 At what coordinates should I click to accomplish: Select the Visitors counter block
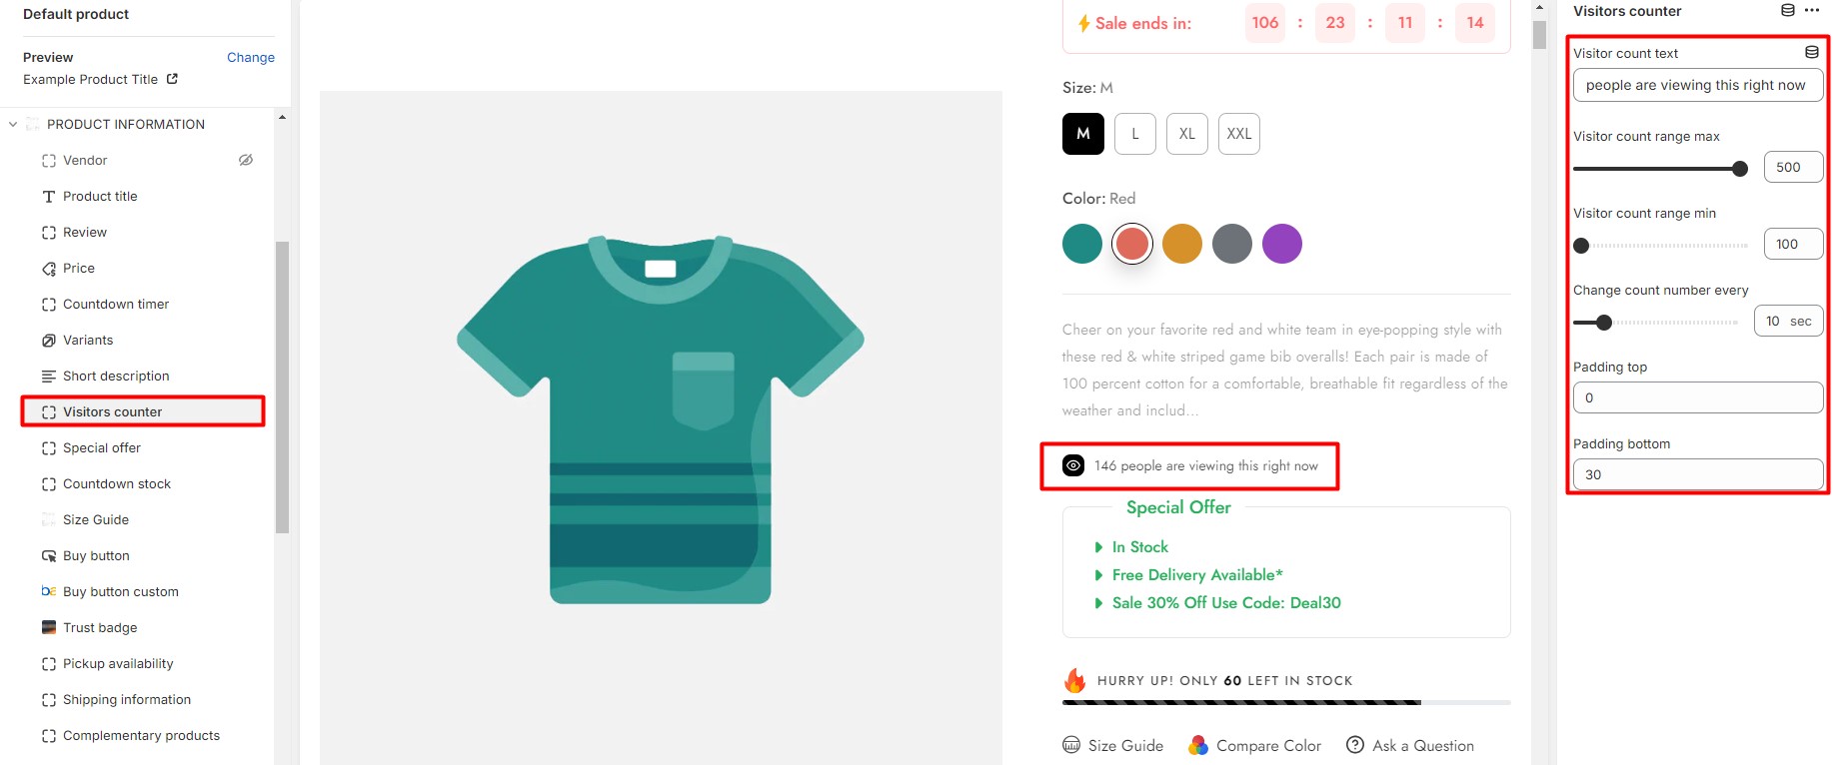(x=143, y=411)
